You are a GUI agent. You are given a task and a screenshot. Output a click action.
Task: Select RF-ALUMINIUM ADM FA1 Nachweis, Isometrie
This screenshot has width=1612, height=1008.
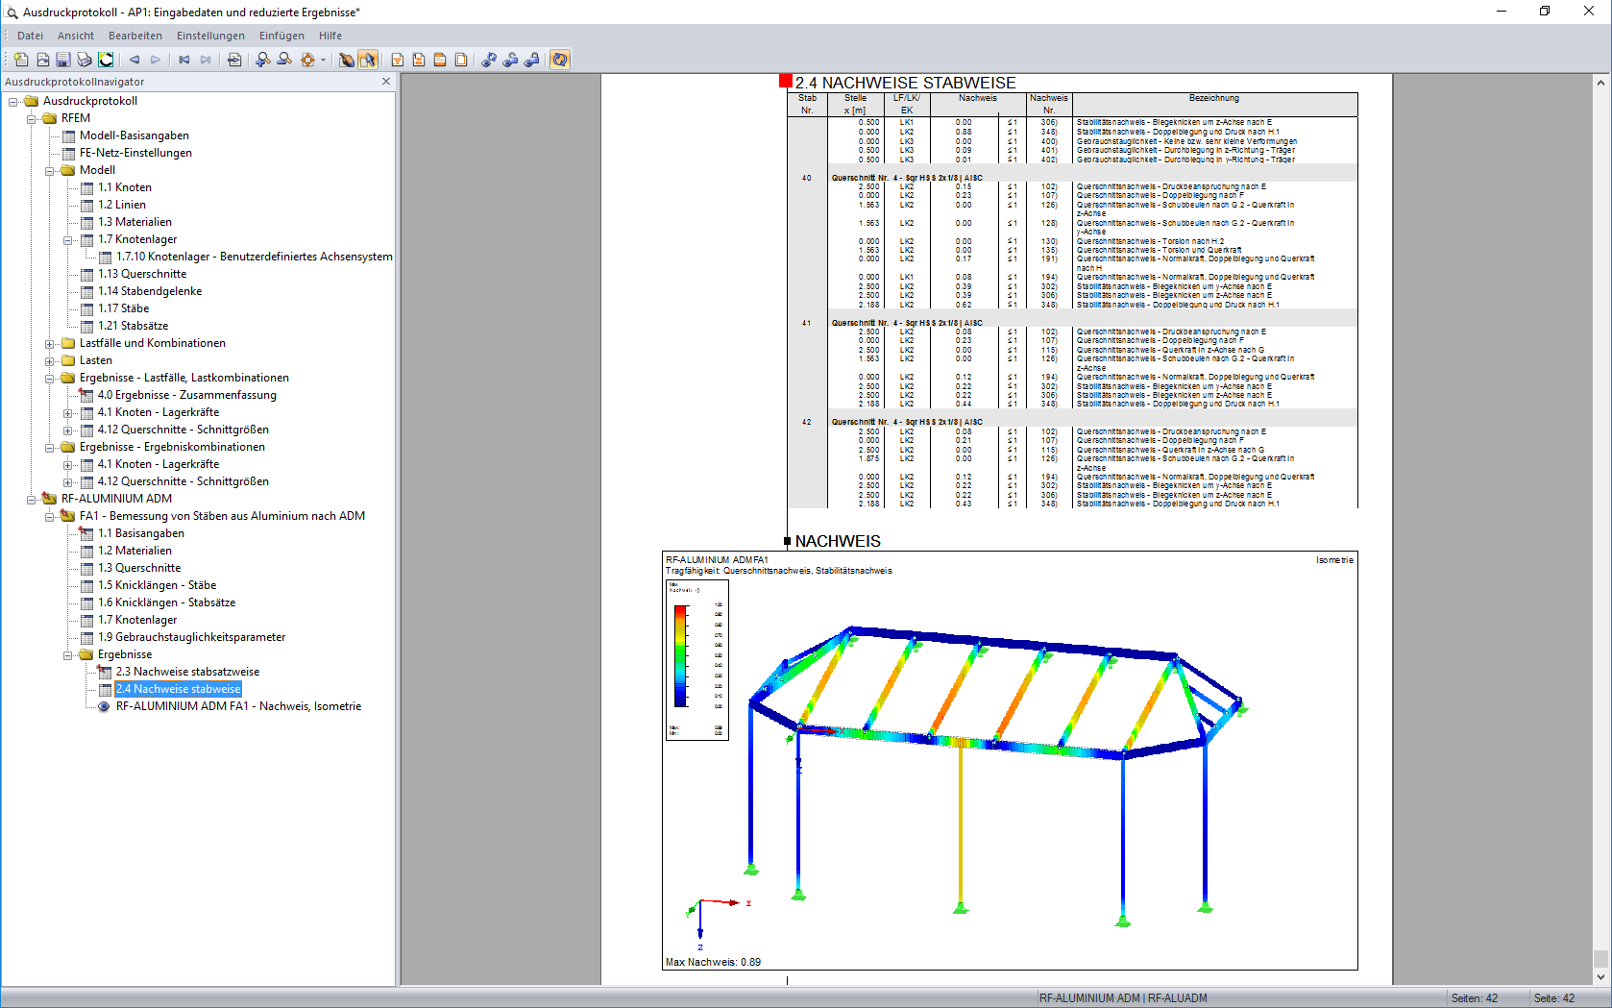pos(238,706)
